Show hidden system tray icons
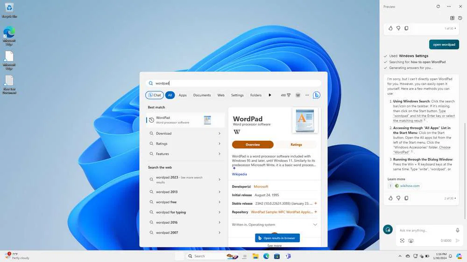 400,256
